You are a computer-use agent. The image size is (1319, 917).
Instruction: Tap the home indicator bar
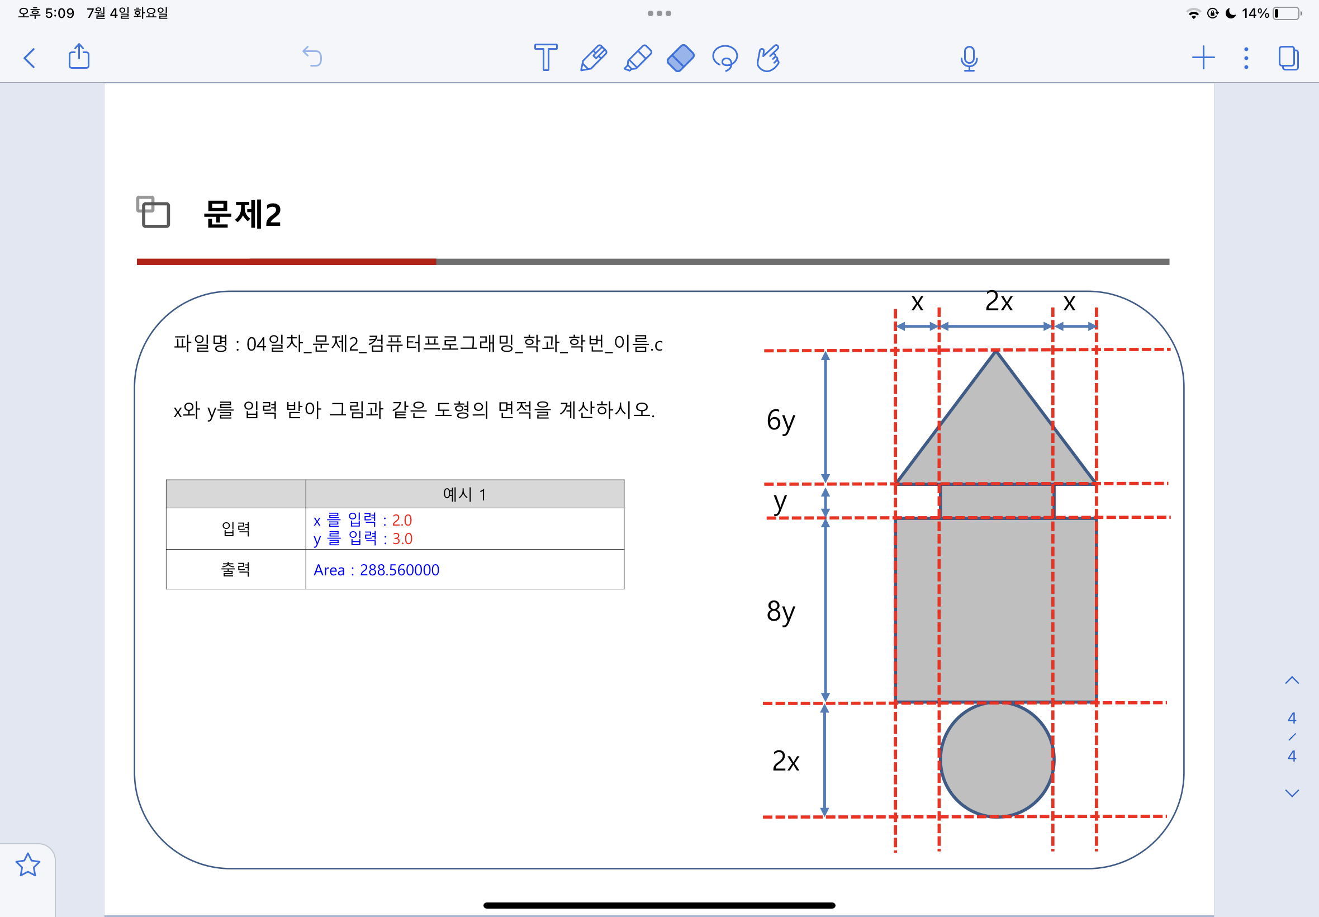pos(658,905)
